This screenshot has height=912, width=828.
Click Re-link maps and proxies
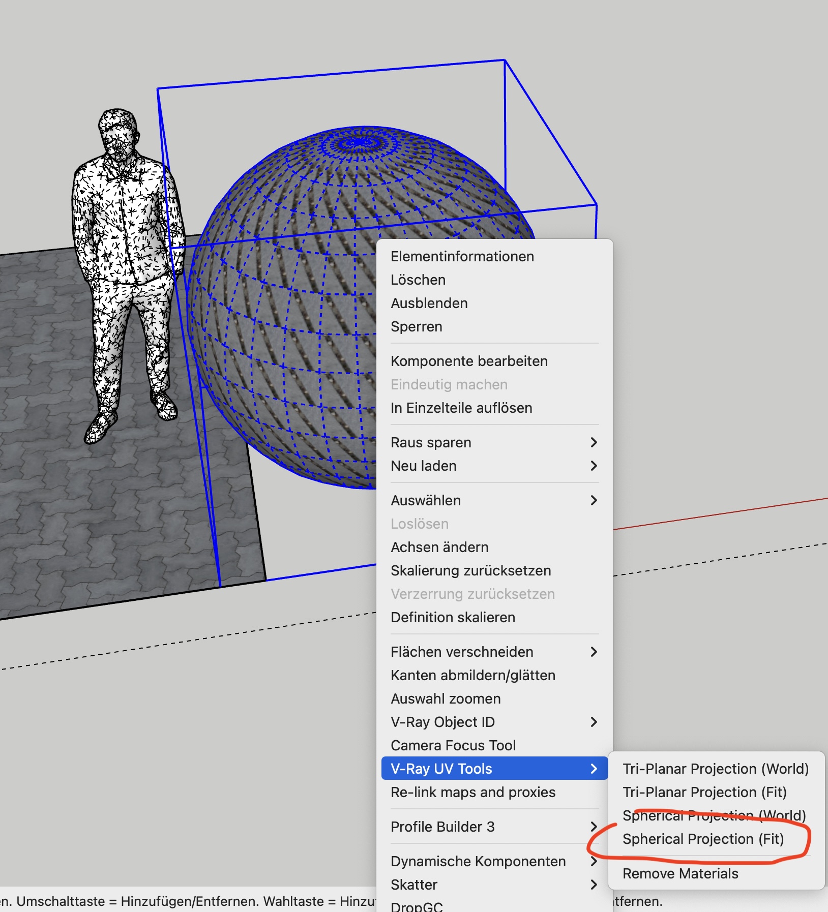(x=472, y=792)
